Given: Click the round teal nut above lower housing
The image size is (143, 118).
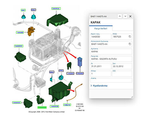Looking at the screenshot, I should click(61, 78).
